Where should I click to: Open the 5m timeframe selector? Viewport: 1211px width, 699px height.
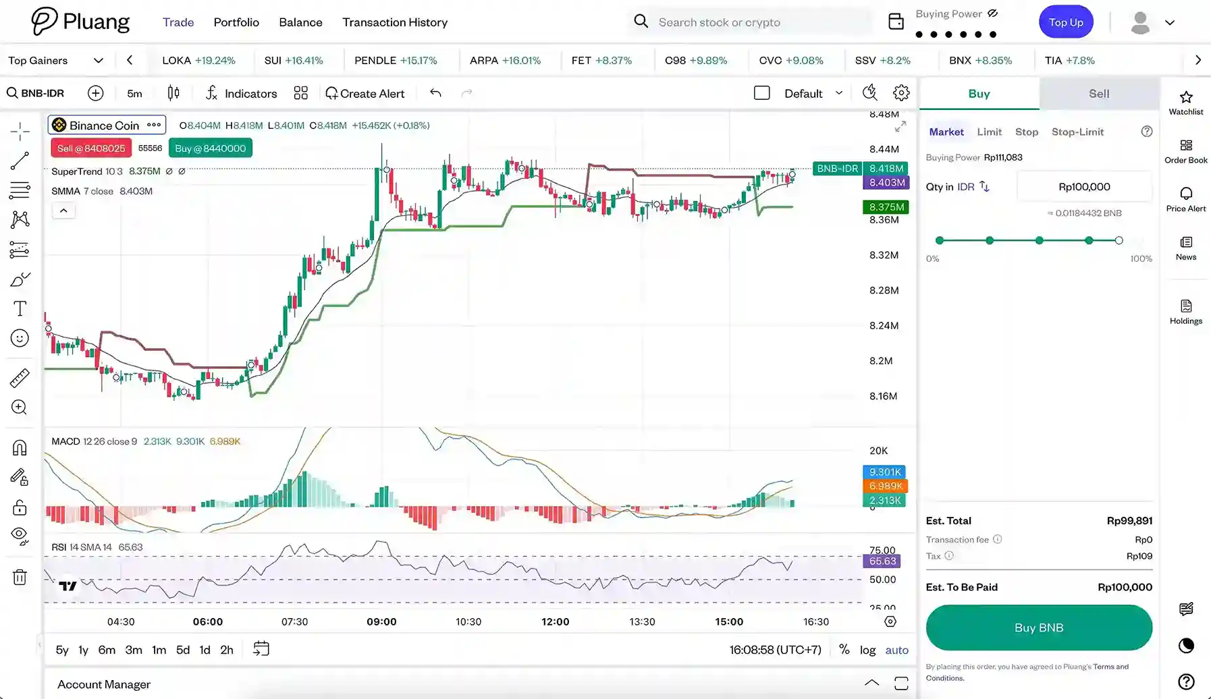click(135, 93)
